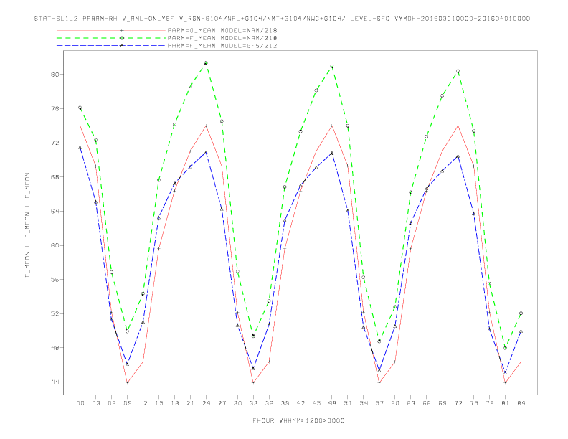Click x-axis tick label 42
Image resolution: width=568 pixels, height=439 pixels.
click(x=300, y=403)
